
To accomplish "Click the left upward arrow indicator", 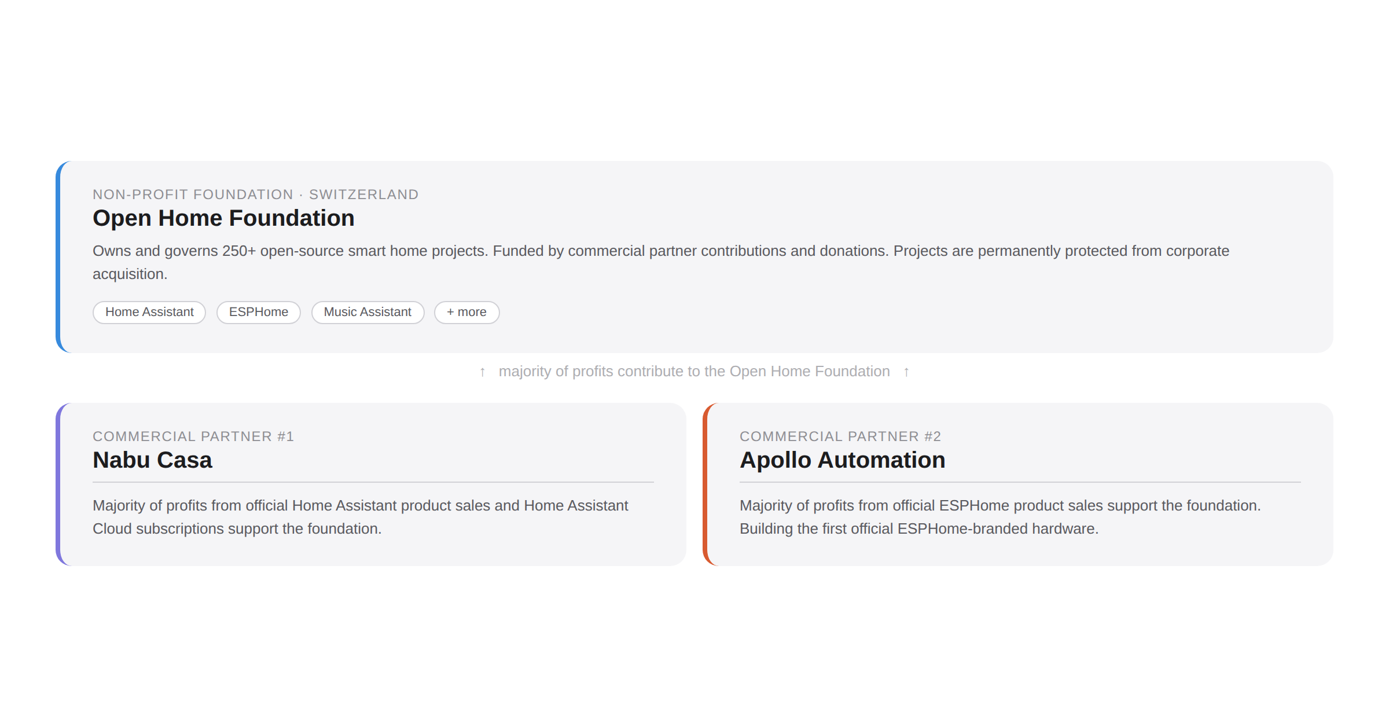I will click(481, 372).
